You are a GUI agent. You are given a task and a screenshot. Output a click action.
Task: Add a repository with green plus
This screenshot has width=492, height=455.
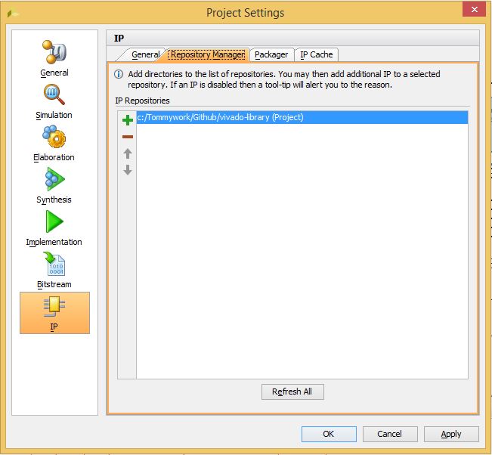(128, 119)
